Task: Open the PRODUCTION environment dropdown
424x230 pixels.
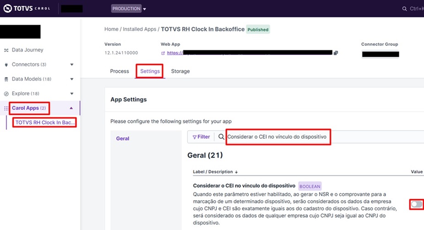Action: click(129, 9)
